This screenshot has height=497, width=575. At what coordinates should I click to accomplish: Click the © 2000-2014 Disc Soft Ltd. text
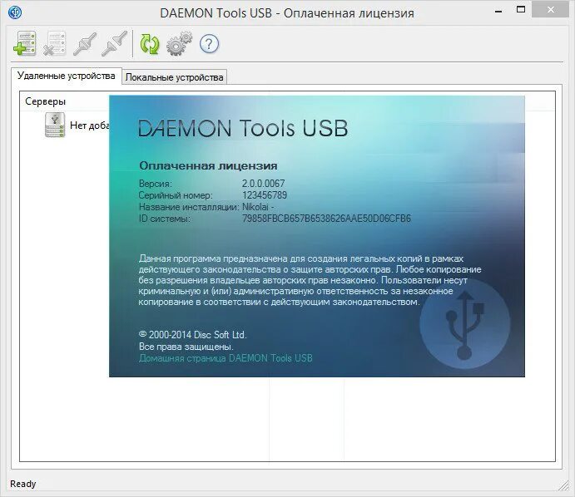pos(192,334)
